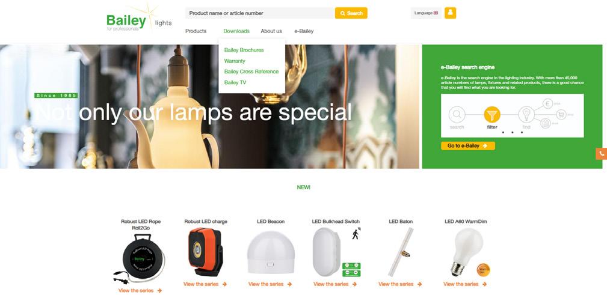Click the product name search field
Image resolution: width=607 pixels, height=295 pixels.
(x=260, y=13)
